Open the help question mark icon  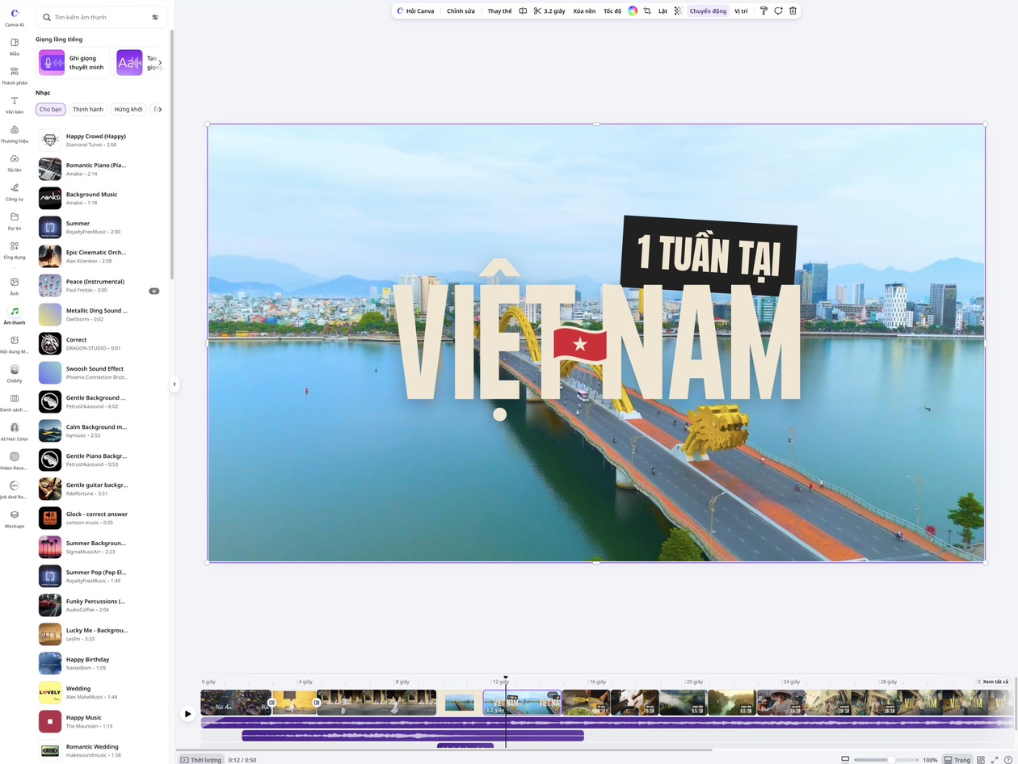(x=1007, y=760)
